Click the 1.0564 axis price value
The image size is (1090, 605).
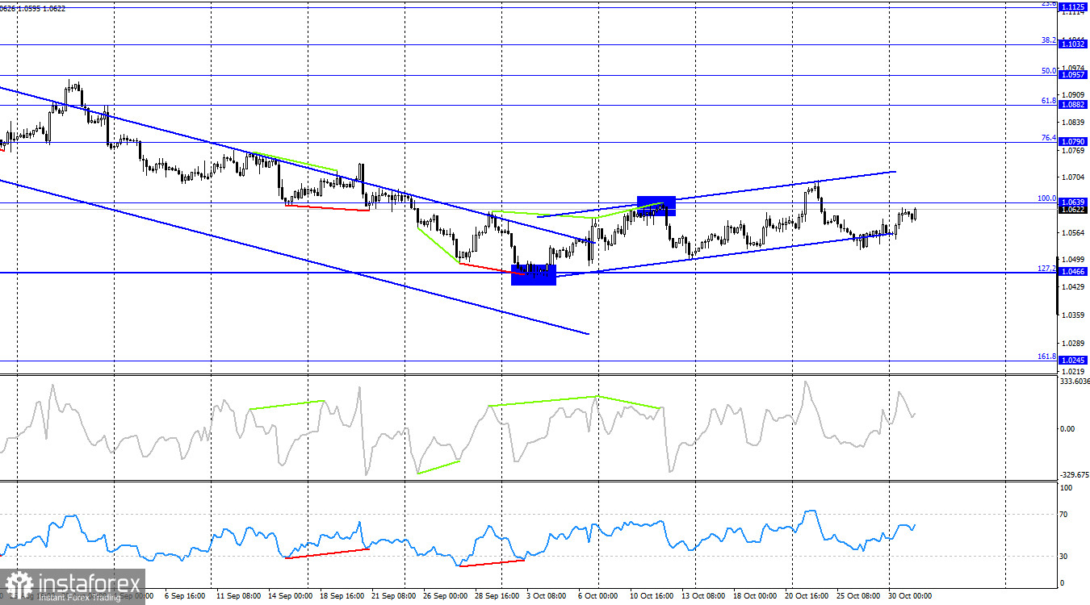click(x=1073, y=233)
